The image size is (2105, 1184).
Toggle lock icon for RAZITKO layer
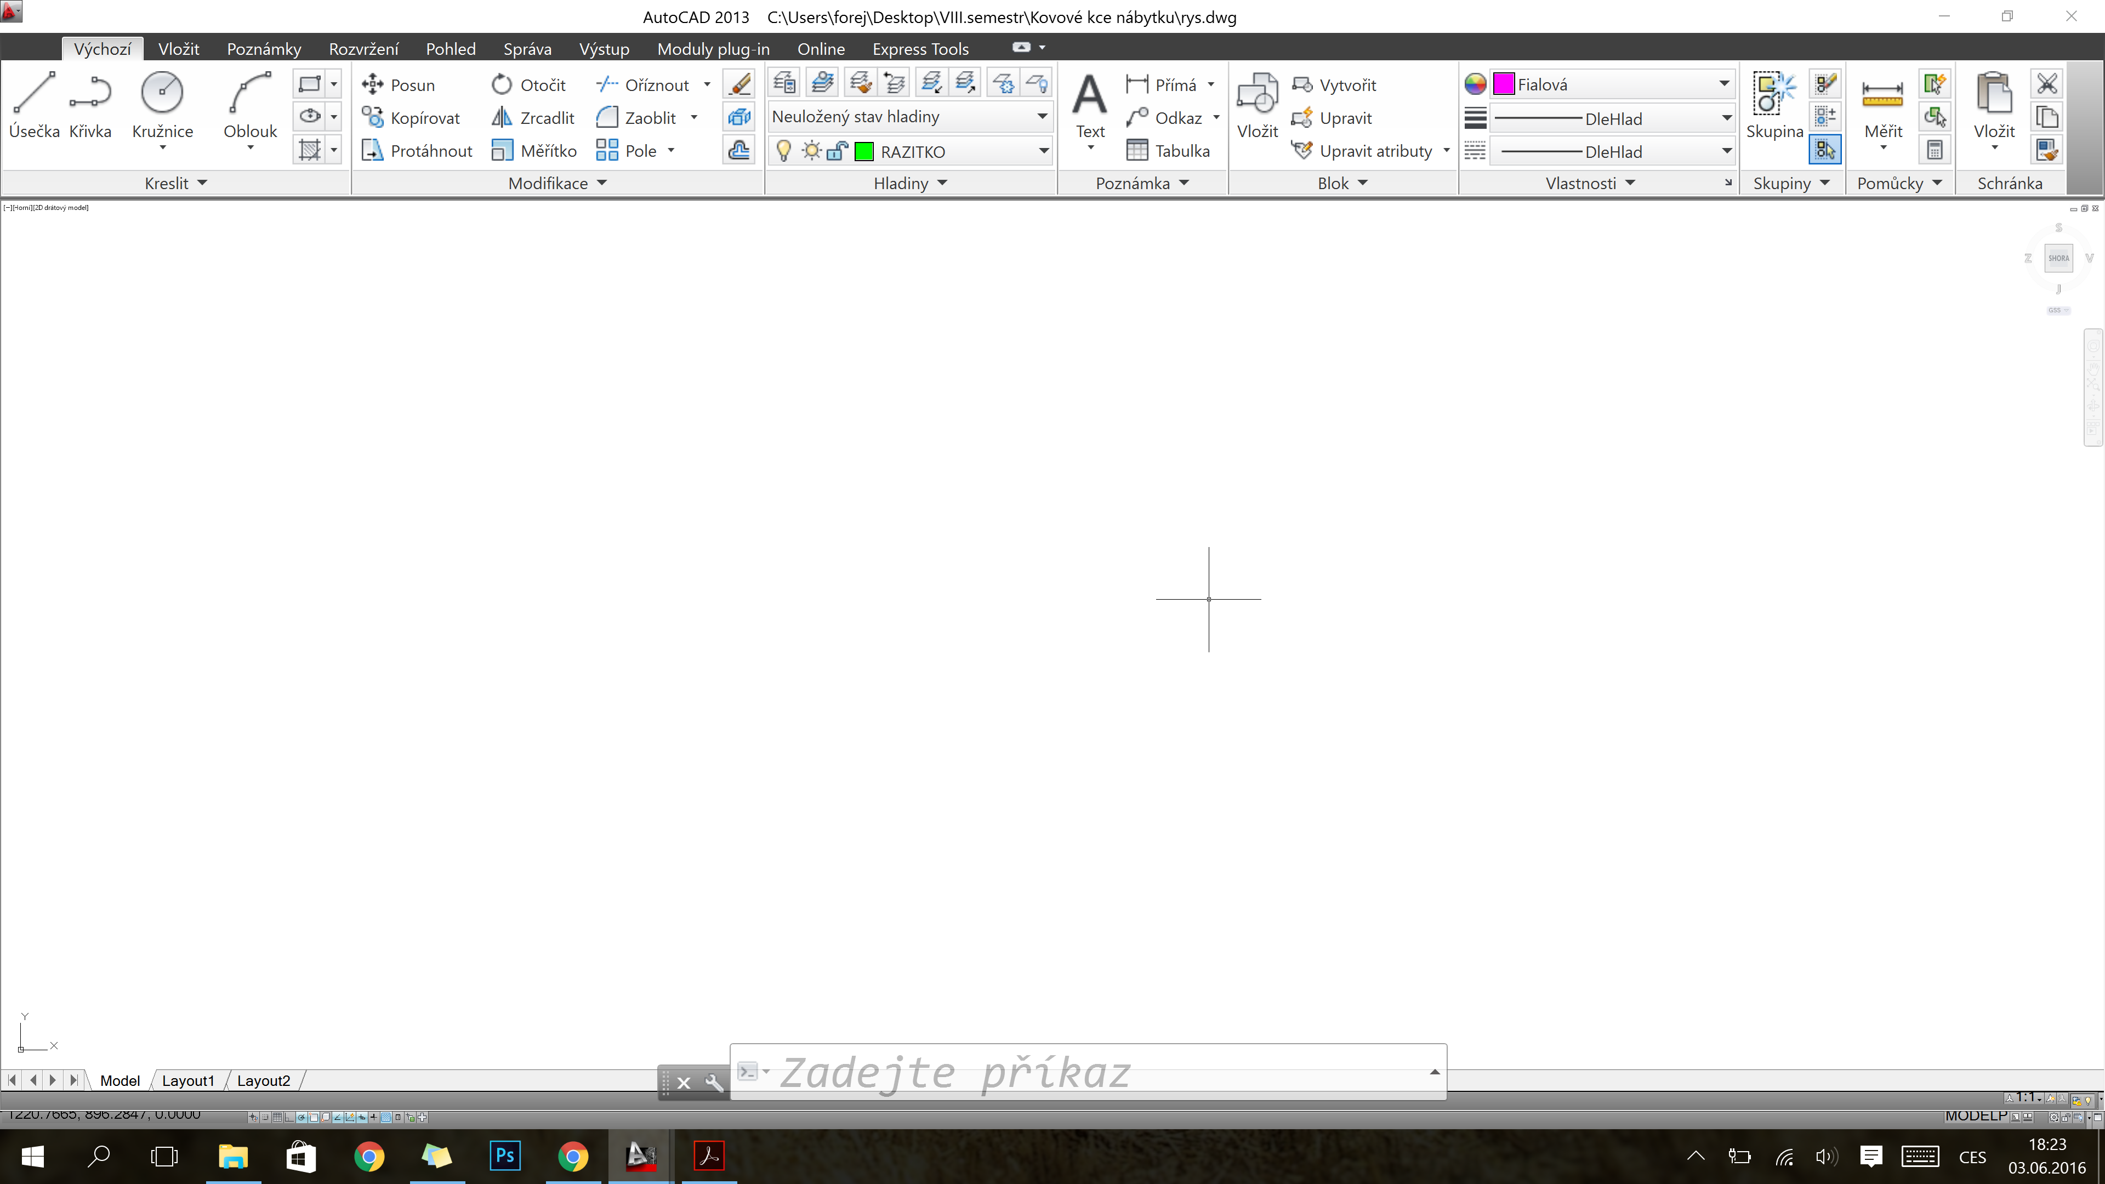[837, 151]
